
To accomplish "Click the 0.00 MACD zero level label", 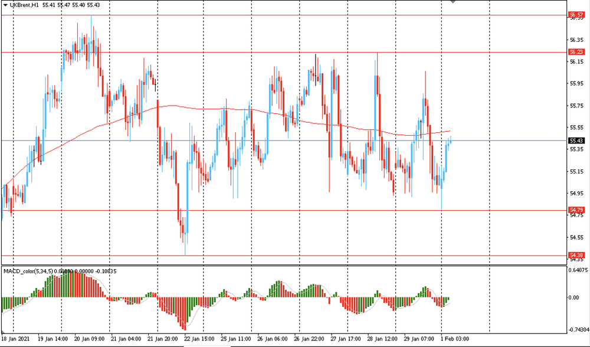I will tap(575, 297).
